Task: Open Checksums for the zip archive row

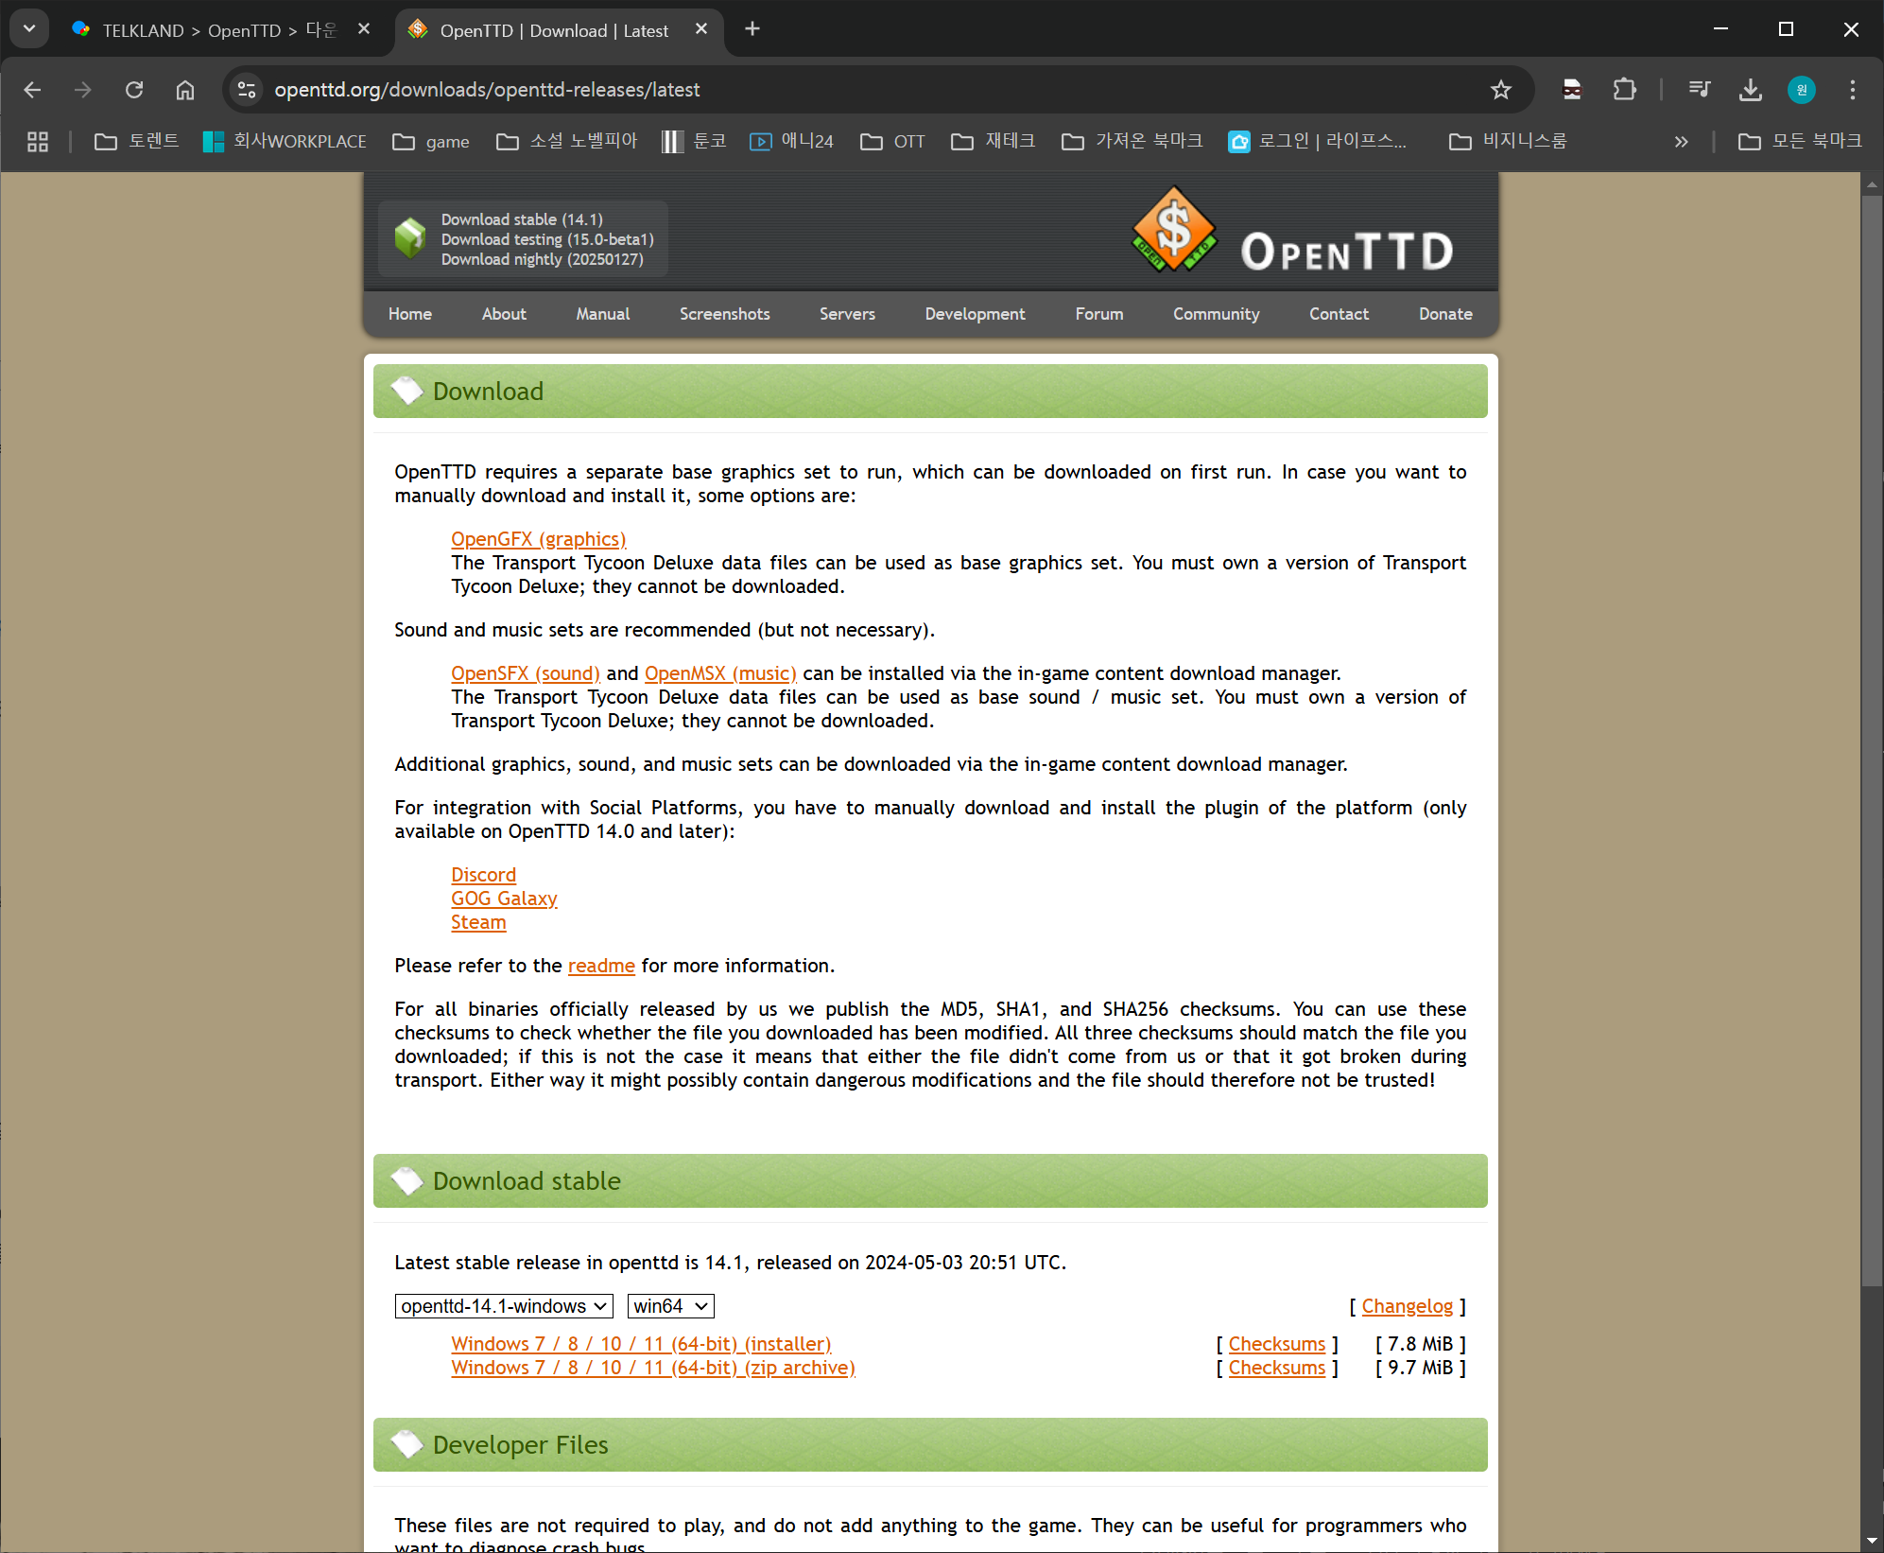Action: click(1277, 1368)
